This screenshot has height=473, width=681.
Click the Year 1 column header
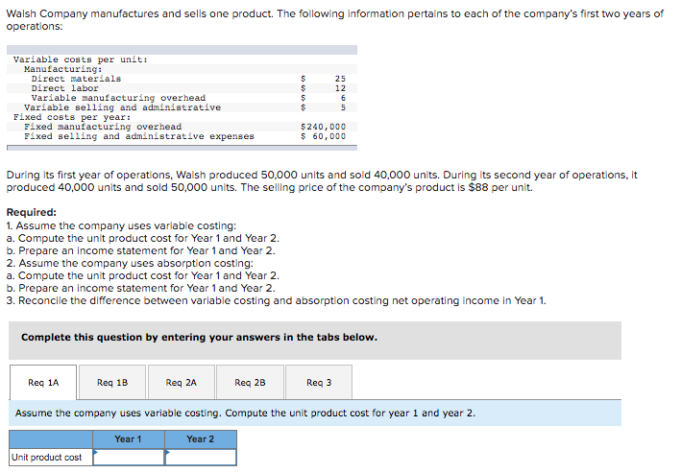click(x=129, y=439)
